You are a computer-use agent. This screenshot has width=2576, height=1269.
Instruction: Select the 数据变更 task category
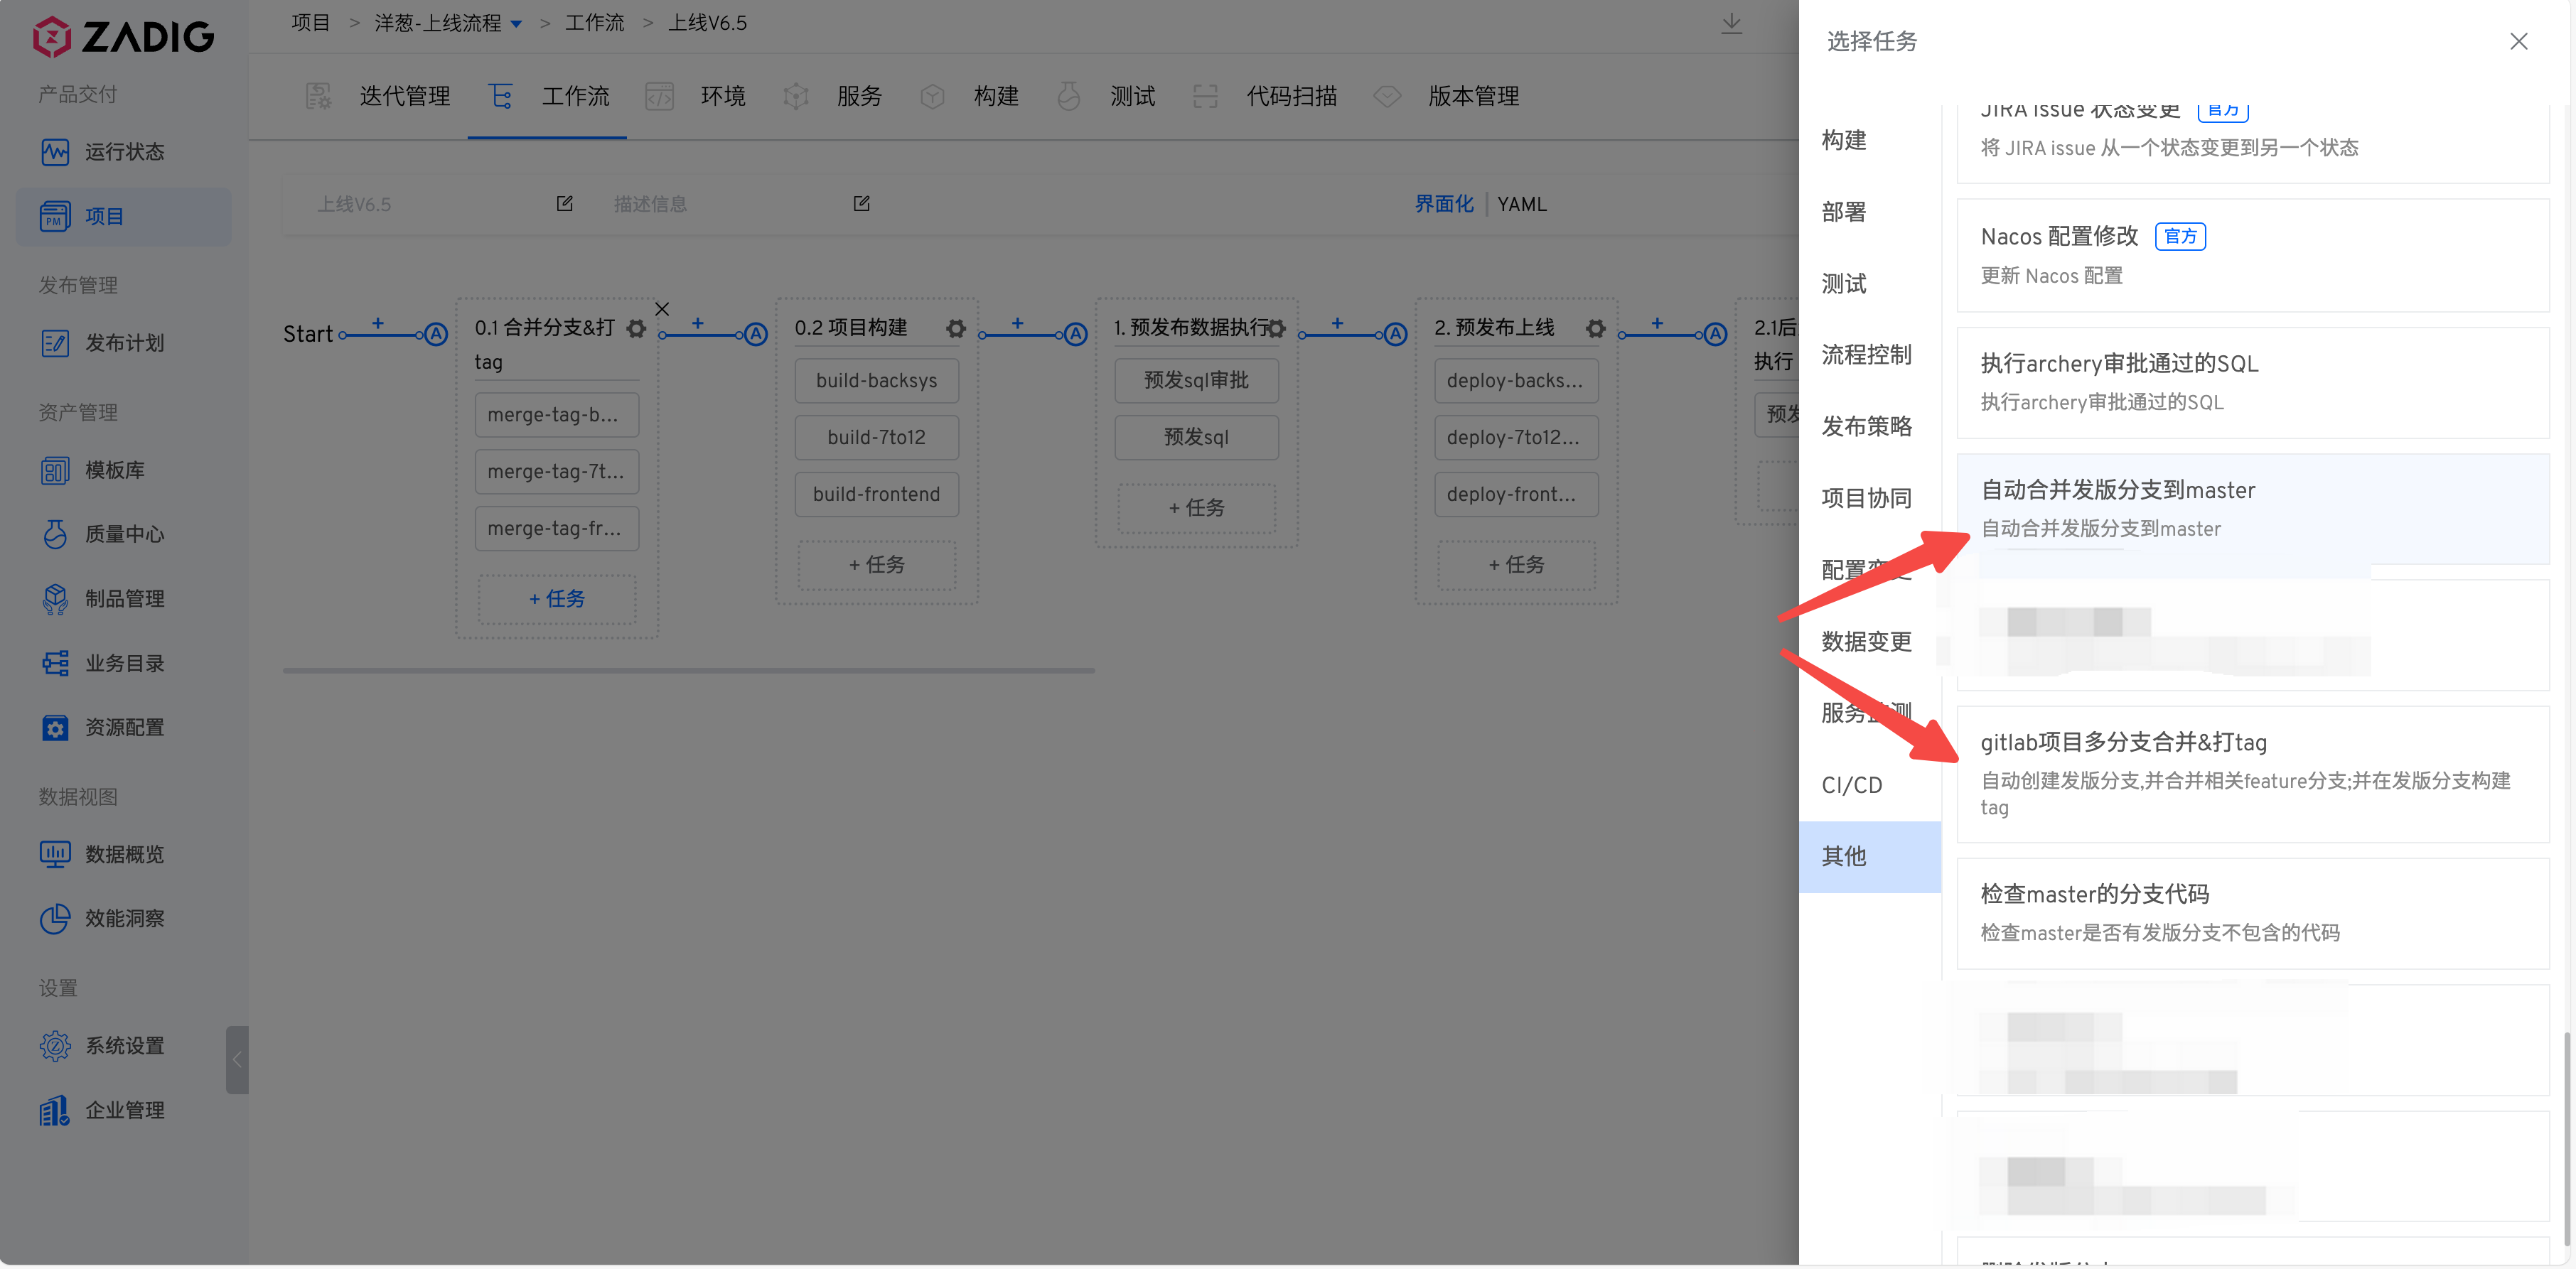coord(1869,642)
